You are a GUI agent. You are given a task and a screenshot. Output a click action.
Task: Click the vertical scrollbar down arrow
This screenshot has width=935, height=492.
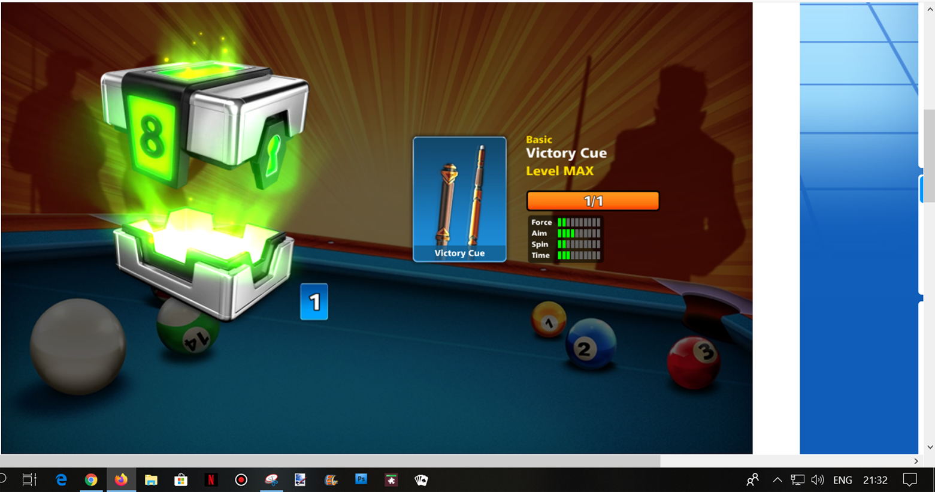[930, 447]
